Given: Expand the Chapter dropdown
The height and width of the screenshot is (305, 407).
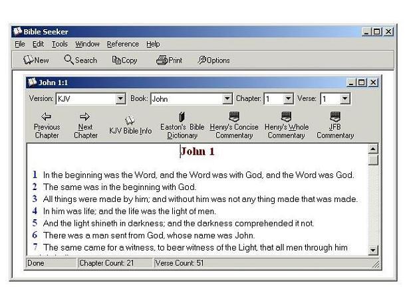Looking at the screenshot, I should (288, 98).
